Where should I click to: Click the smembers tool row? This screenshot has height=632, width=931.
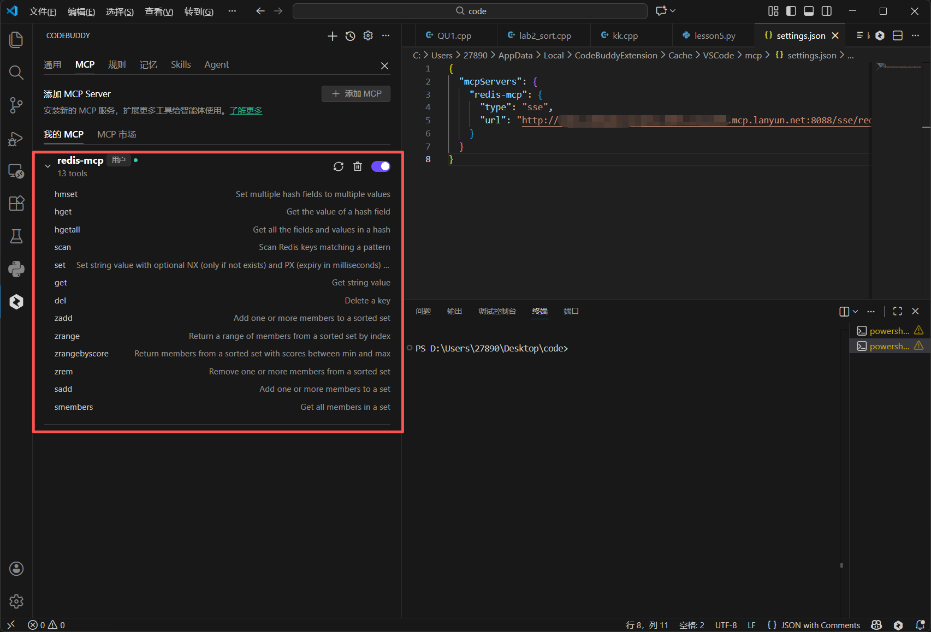222,407
